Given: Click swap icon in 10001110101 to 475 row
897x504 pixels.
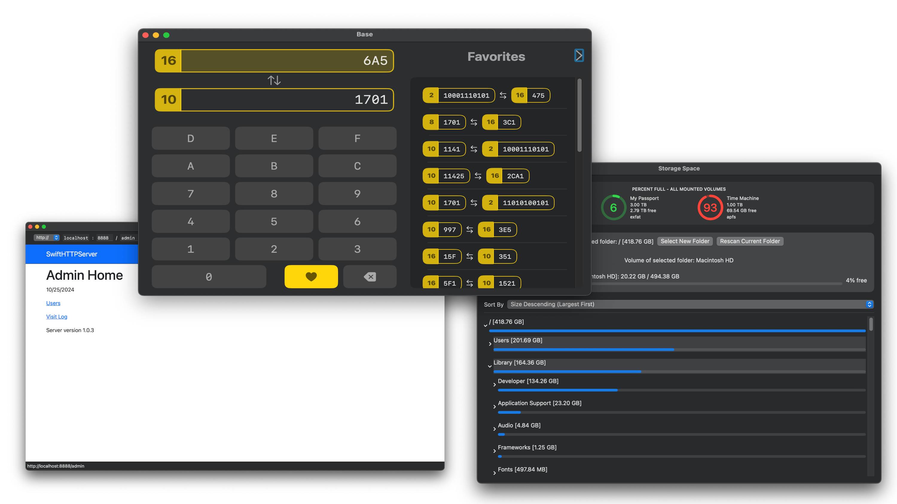Looking at the screenshot, I should click(503, 95).
